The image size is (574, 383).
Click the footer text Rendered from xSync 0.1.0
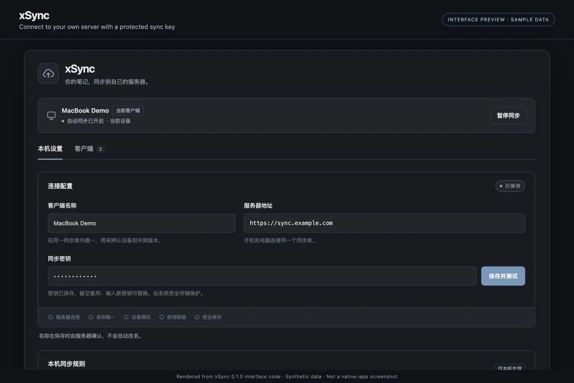point(287,377)
